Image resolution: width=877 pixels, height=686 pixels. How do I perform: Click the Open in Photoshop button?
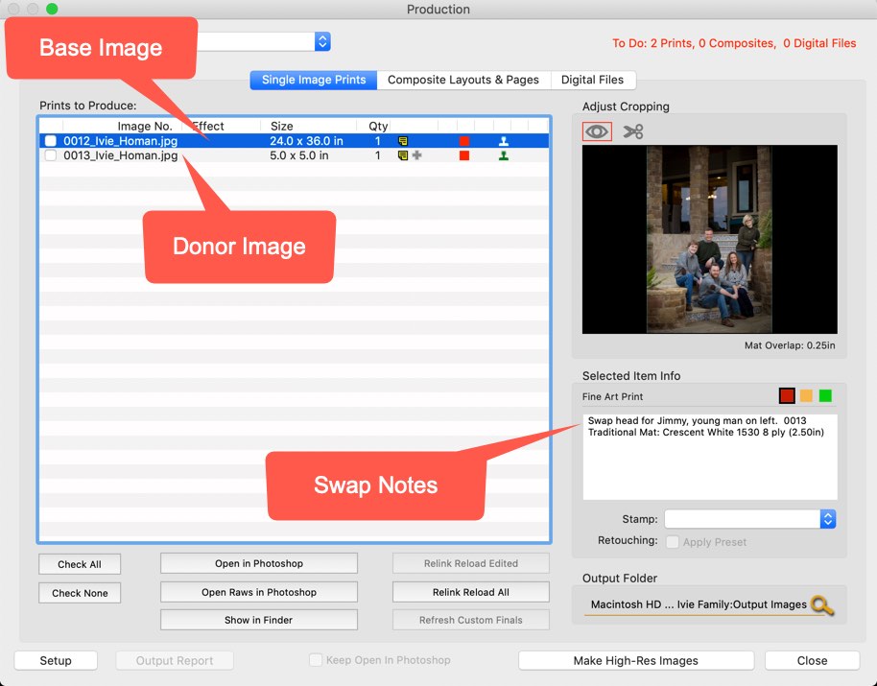coord(258,563)
